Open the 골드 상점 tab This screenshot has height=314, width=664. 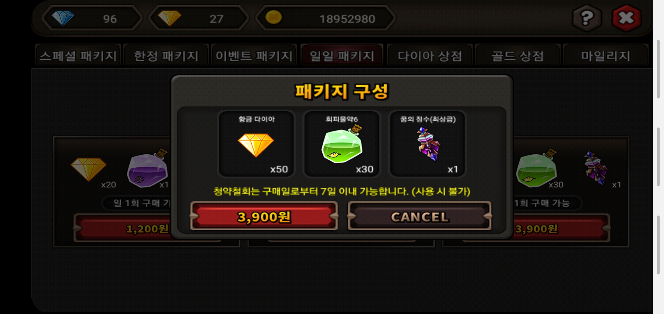coord(518,55)
